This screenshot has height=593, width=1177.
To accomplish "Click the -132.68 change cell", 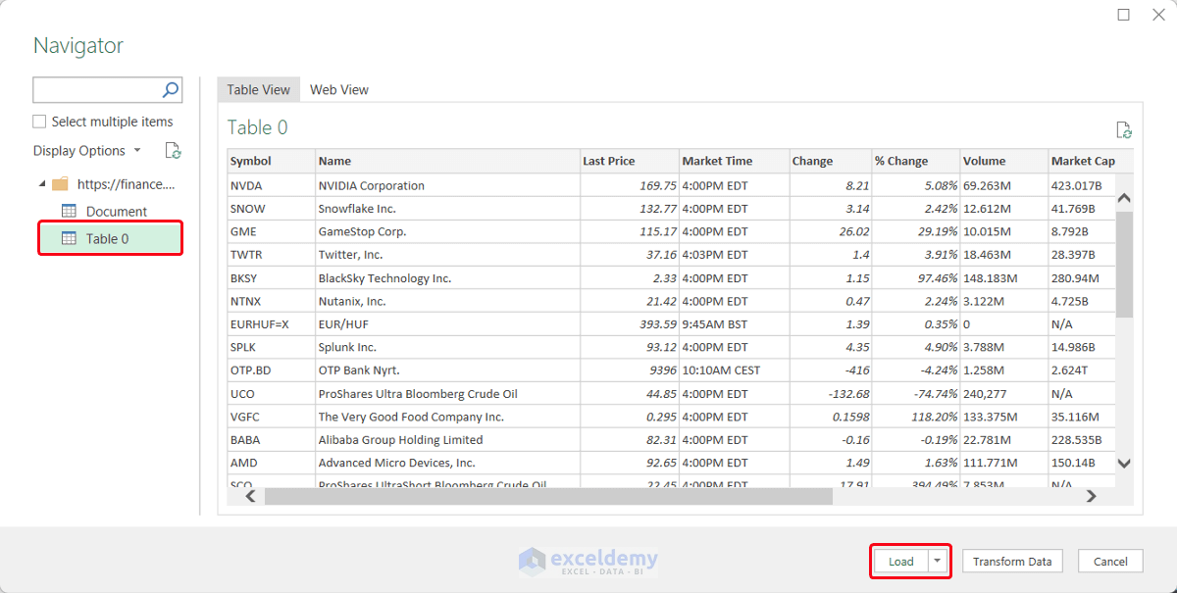I will tap(831, 393).
